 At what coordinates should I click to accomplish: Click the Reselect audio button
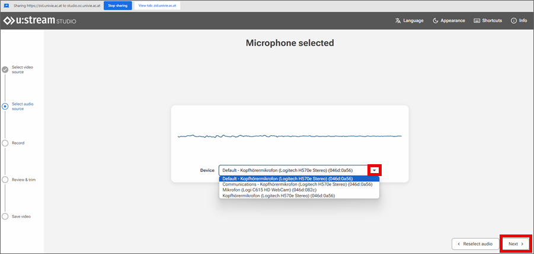click(x=475, y=244)
